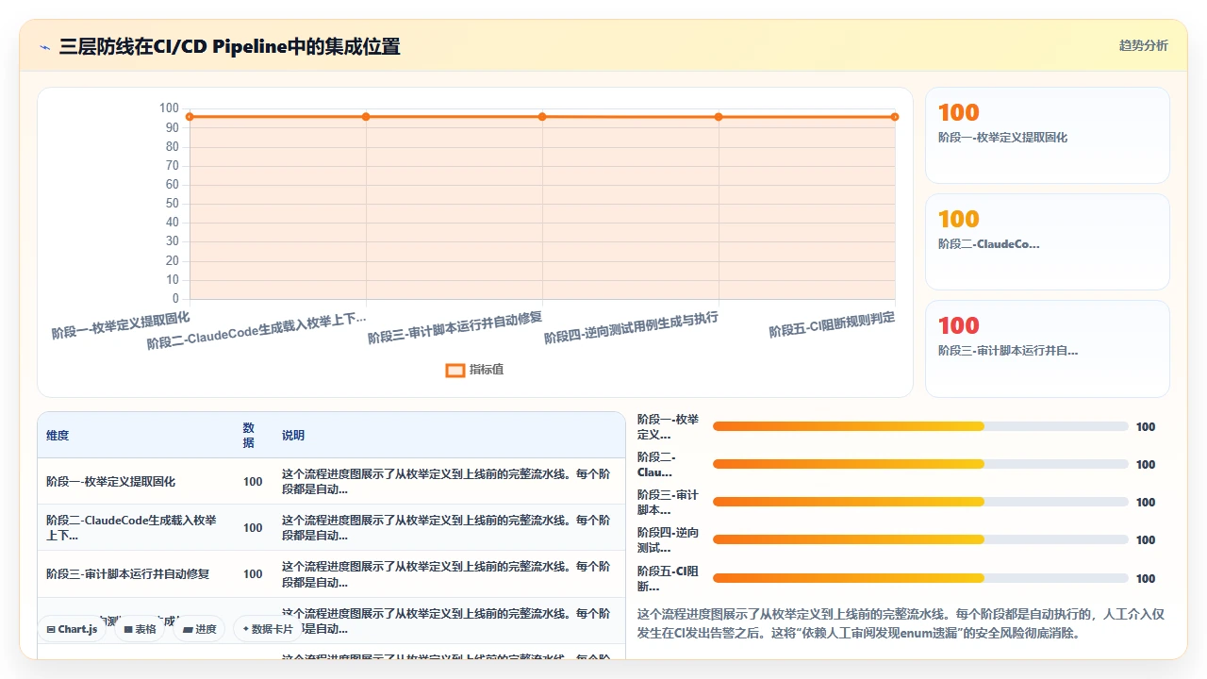Click the chart data point above 阶段二-ClaudeCode生成载入枚举上下…
Viewport: 1207px width, 679px height.
[x=366, y=117]
